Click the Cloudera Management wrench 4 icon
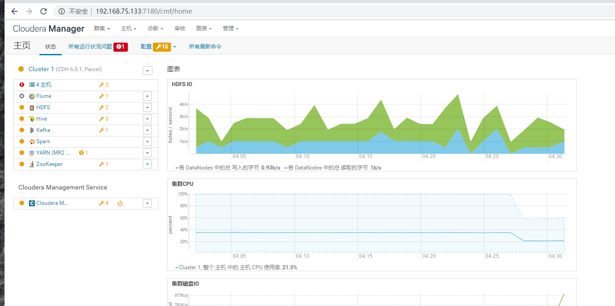 pos(103,203)
